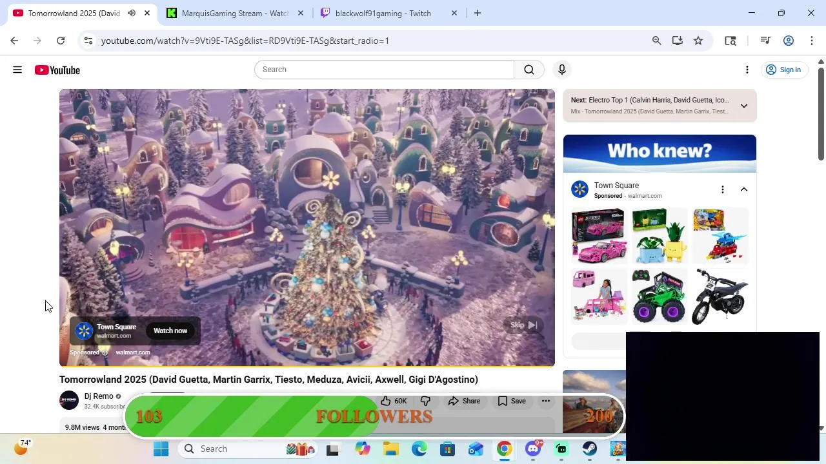Screen dimensions: 826x464
Task: Click the Who knew? ad banner
Action: point(660,153)
